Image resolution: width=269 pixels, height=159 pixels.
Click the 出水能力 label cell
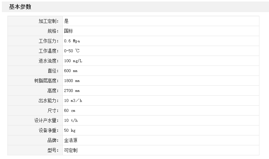click(48, 100)
